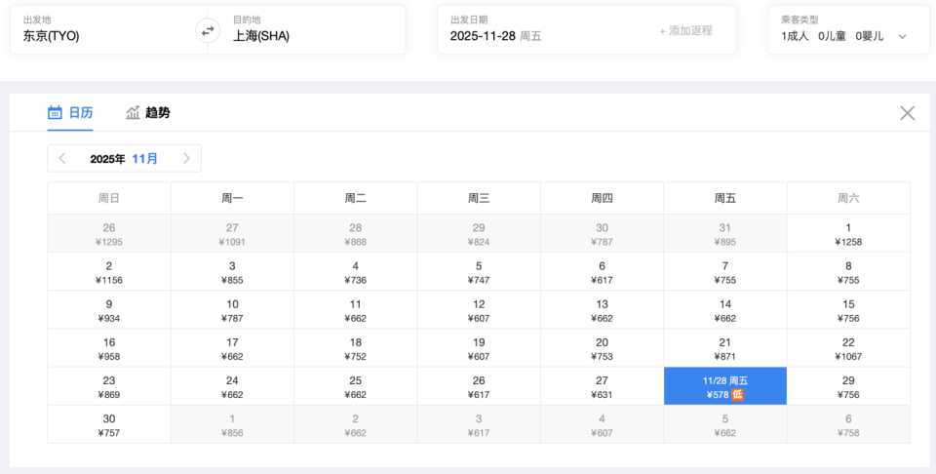Go to next month
Screen dimensions: 936x474
[x=186, y=158]
